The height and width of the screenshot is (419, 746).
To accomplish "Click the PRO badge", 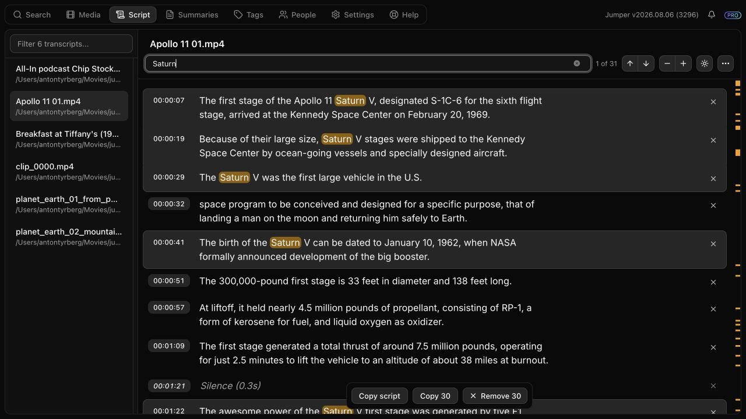I will [x=732, y=15].
